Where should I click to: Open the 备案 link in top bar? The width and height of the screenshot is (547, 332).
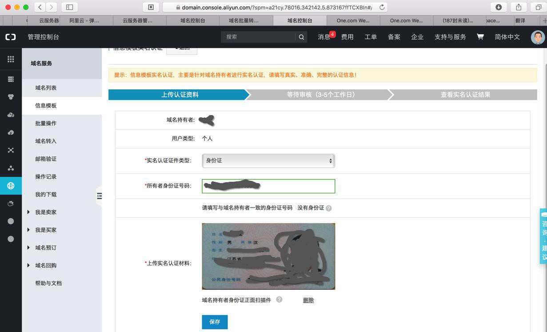click(x=394, y=37)
